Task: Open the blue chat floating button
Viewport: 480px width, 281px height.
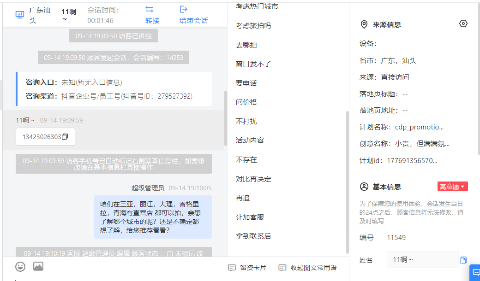Action: (475, 273)
